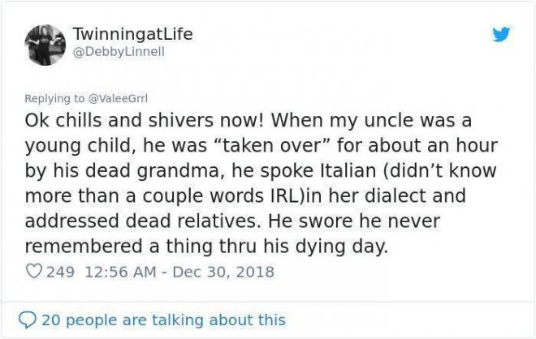Click the Twitter bird logo

pos(502,36)
